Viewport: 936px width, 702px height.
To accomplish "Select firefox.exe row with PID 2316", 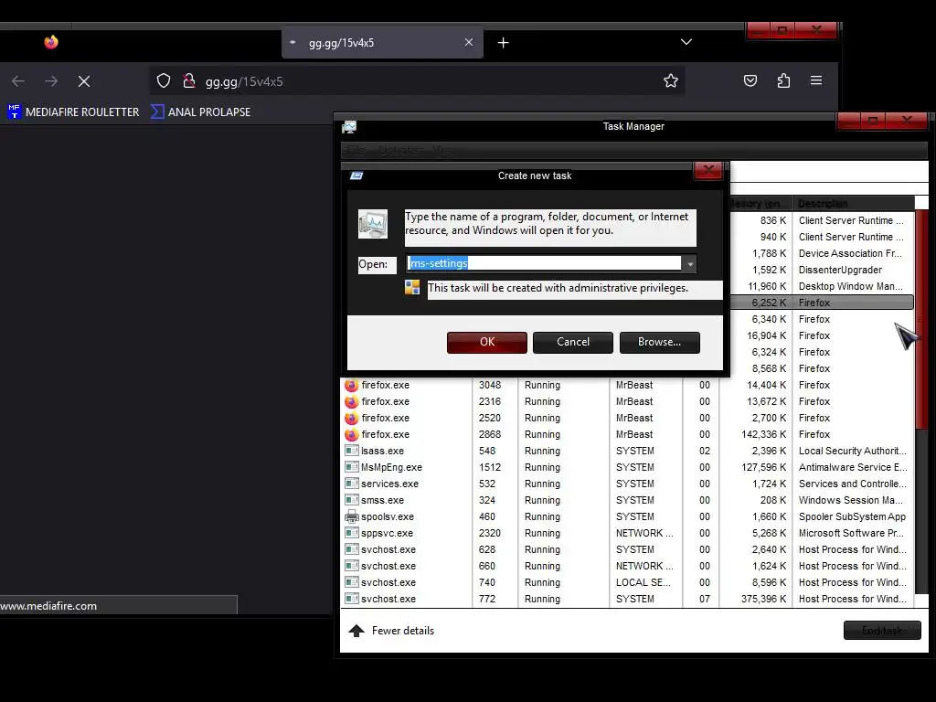I will point(627,402).
